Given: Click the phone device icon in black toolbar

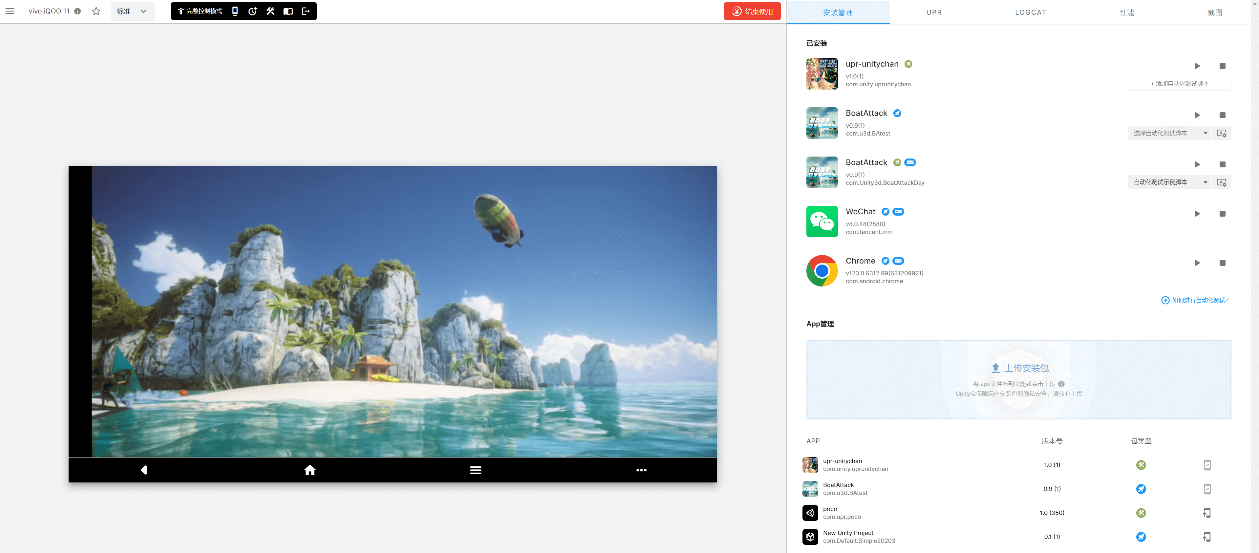Looking at the screenshot, I should pyautogui.click(x=235, y=11).
